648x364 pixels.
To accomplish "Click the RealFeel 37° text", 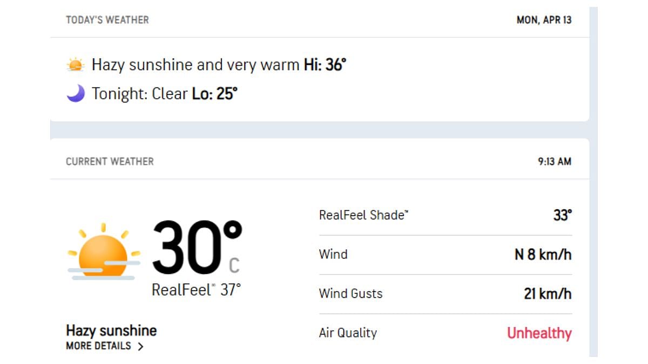I will coord(196,290).
